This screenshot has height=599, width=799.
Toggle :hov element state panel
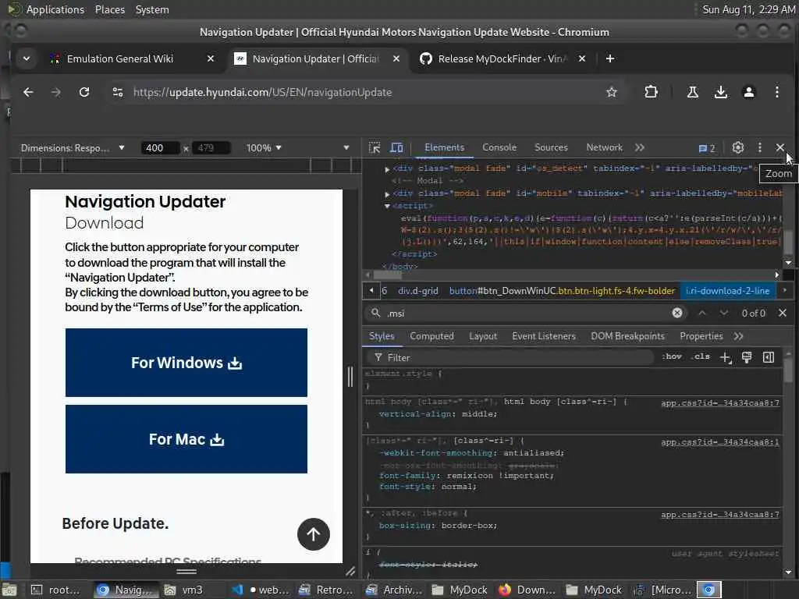point(672,356)
